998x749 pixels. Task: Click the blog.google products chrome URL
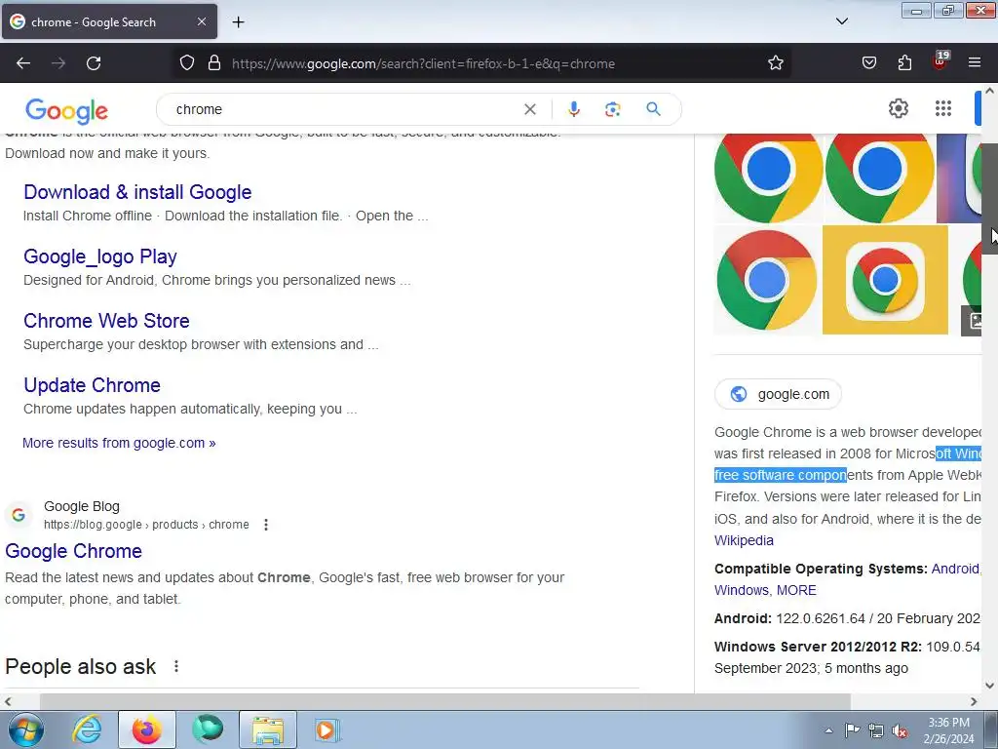[146, 525]
